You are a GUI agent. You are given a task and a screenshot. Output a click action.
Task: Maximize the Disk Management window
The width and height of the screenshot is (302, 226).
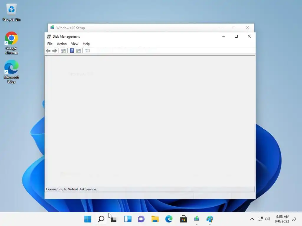pyautogui.click(x=236, y=36)
